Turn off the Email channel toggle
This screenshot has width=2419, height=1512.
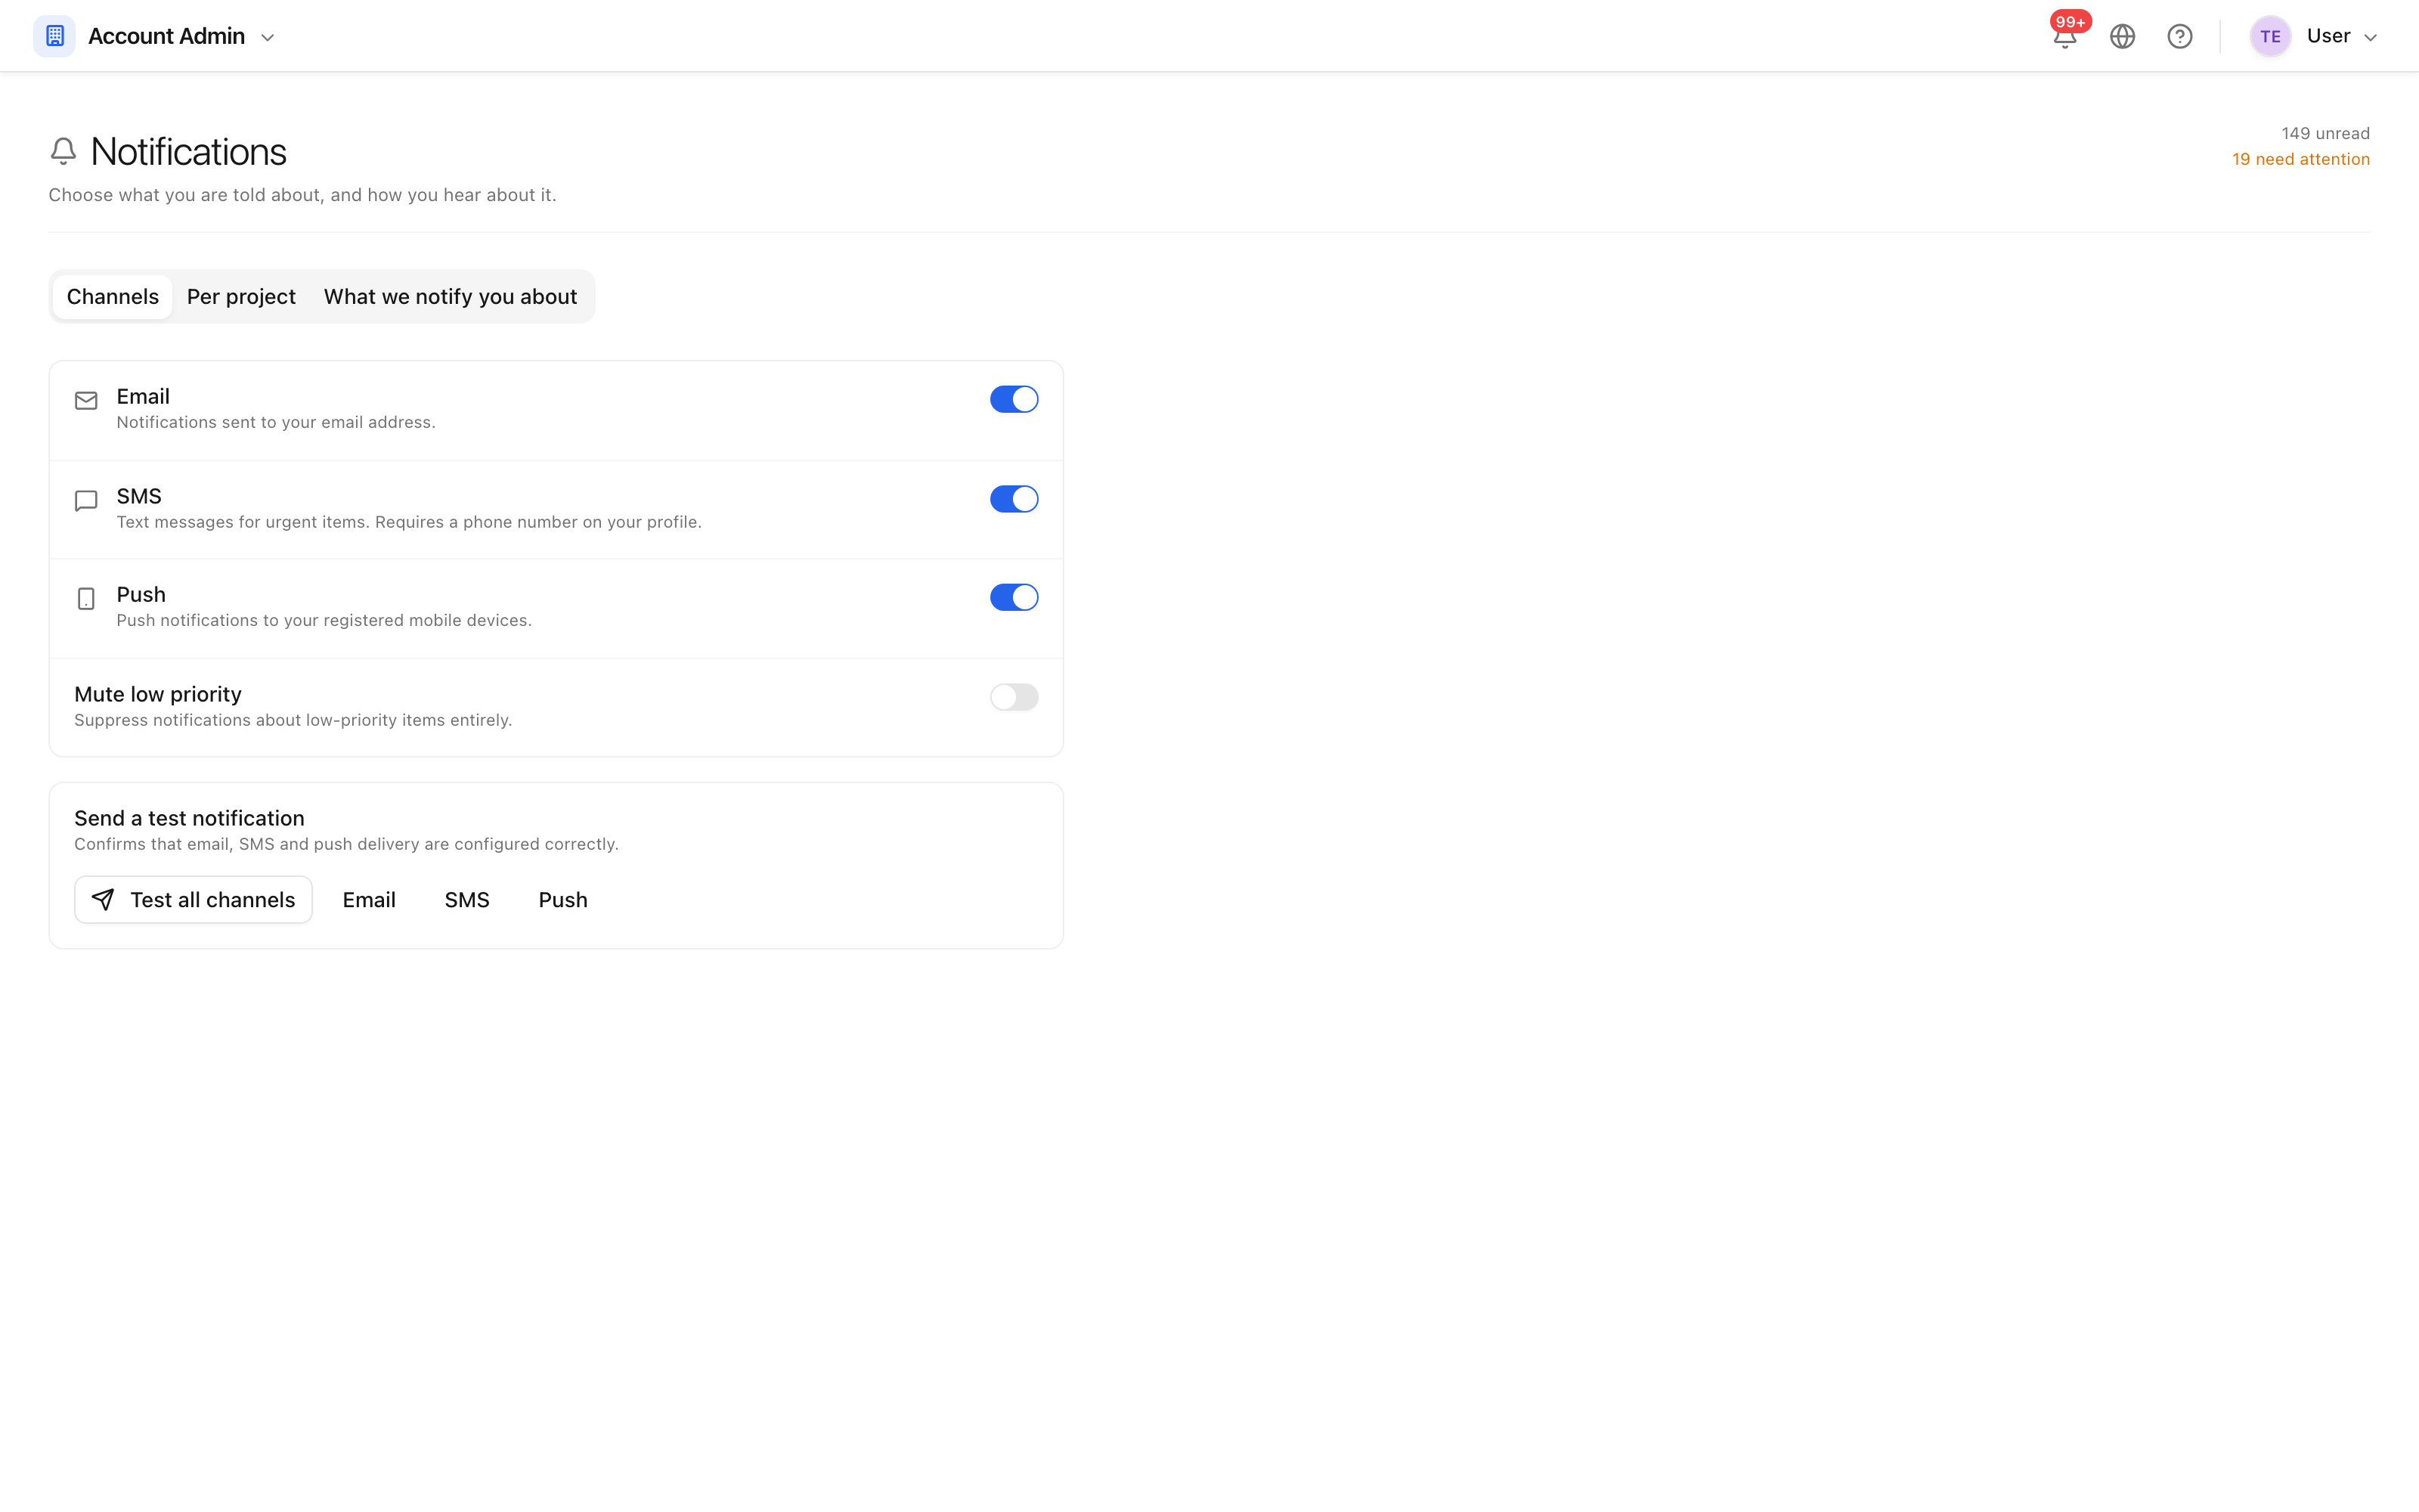coord(1014,399)
